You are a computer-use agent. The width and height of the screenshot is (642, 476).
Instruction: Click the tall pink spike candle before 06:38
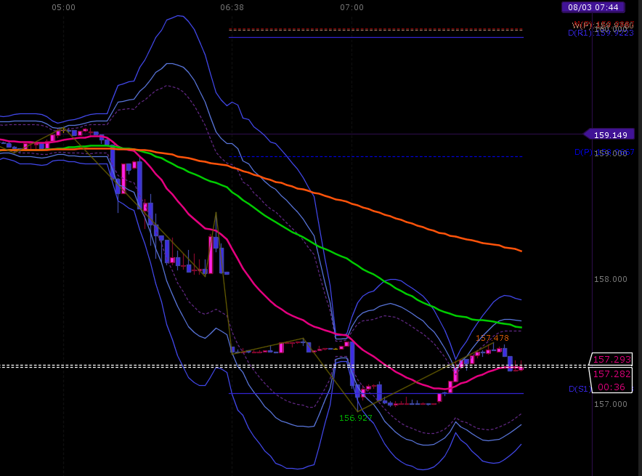(211, 255)
